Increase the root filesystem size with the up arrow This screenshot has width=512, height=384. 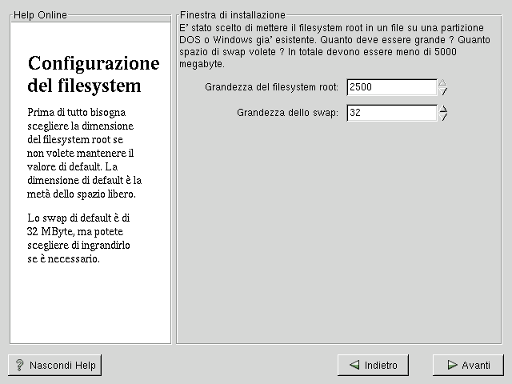443,82
